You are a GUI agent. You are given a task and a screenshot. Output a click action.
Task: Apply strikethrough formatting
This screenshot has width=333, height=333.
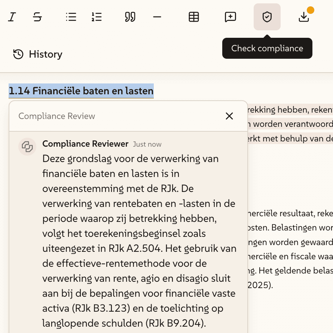[37, 17]
